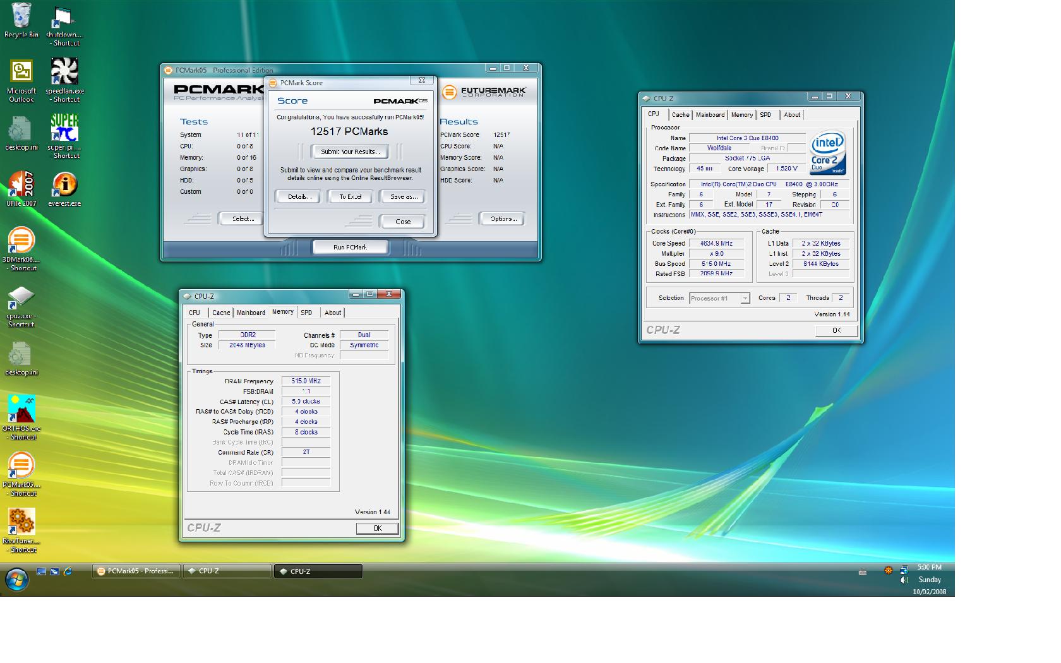Click the orange sun tray icon
This screenshot has height=663, width=1061.
(x=888, y=570)
